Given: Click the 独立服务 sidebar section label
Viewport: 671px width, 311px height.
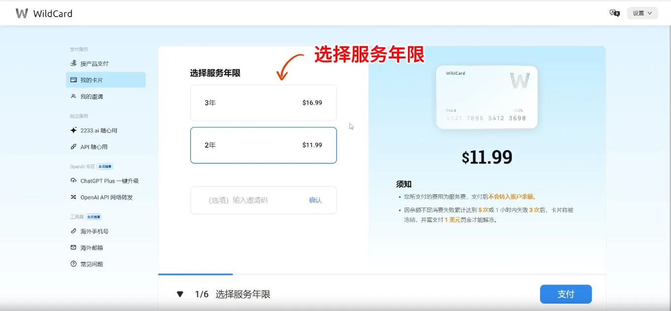Looking at the screenshot, I should tap(79, 116).
